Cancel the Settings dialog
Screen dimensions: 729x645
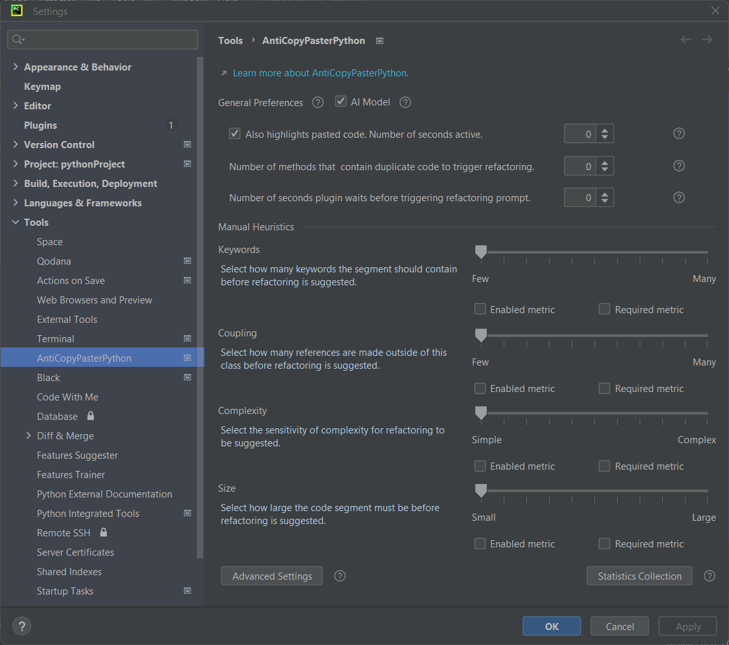[620, 626]
